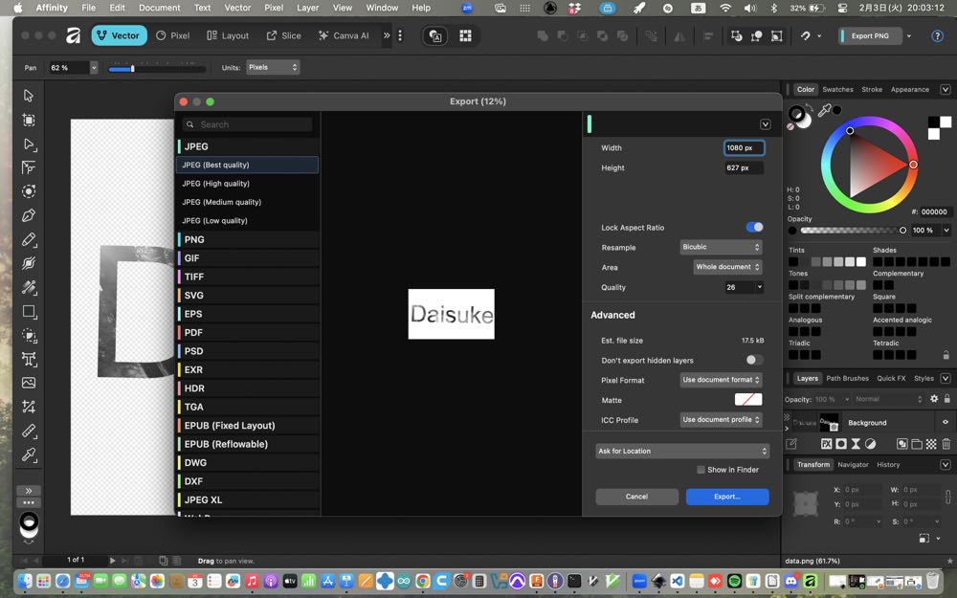The width and height of the screenshot is (957, 598).
Task: Click the grid icon in the toolbar
Action: [x=466, y=36]
